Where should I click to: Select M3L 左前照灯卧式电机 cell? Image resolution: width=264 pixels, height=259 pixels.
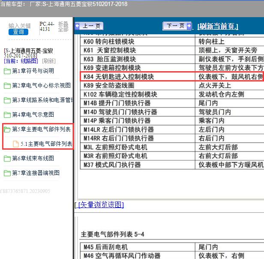(138, 147)
